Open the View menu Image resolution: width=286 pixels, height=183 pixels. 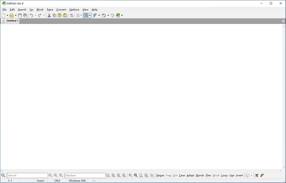pyautogui.click(x=85, y=10)
